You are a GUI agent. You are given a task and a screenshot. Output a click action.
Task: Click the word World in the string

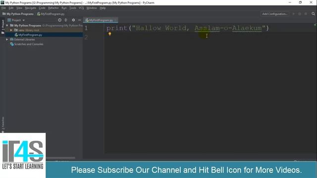[175, 28]
